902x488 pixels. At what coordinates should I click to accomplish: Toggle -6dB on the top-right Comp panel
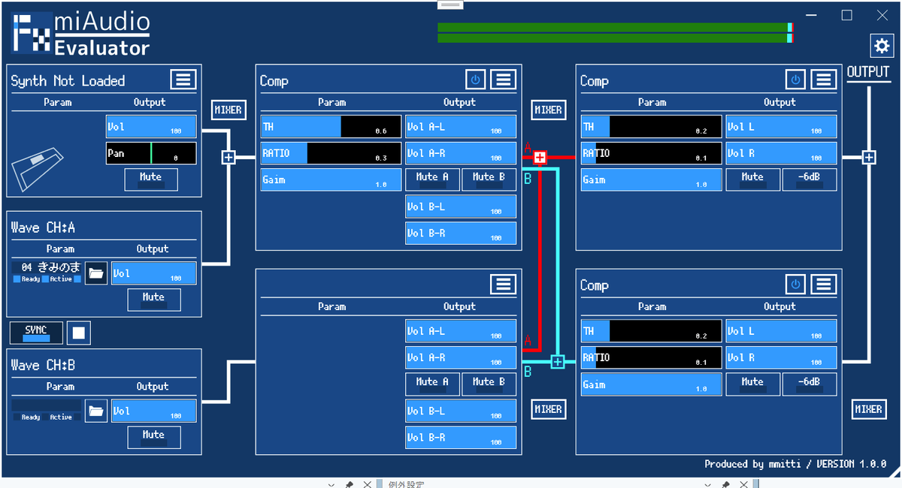click(810, 179)
